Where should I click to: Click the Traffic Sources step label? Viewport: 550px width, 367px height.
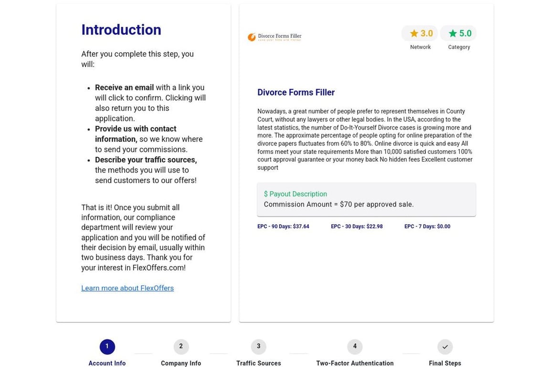(x=258, y=363)
